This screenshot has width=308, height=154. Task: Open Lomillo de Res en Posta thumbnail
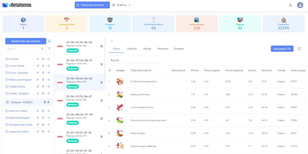120,107
